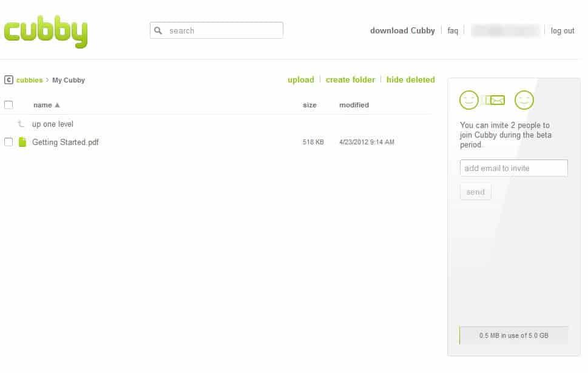Click the left smiley face icon

(469, 99)
